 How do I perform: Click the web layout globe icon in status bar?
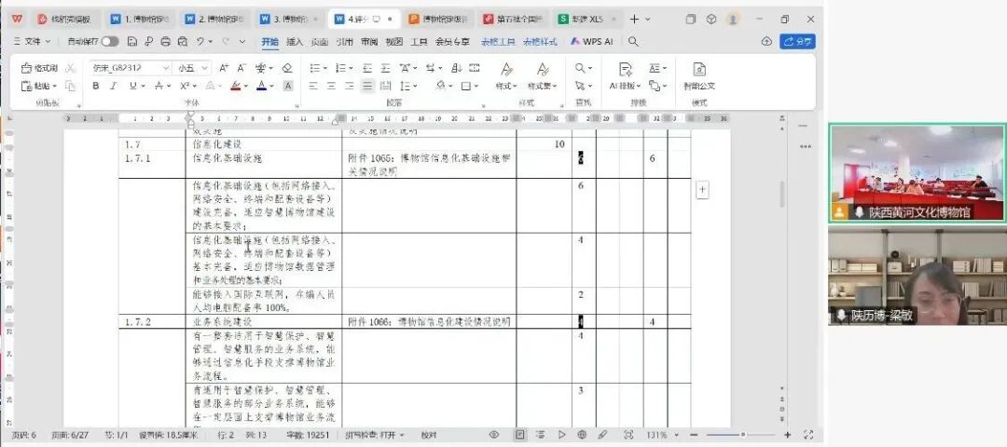pos(581,434)
